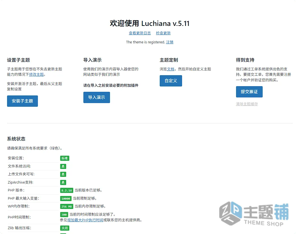Open the 查看更新日志 changelog link
Image resolution: width=296 pixels, height=234 pixels.
point(140,33)
